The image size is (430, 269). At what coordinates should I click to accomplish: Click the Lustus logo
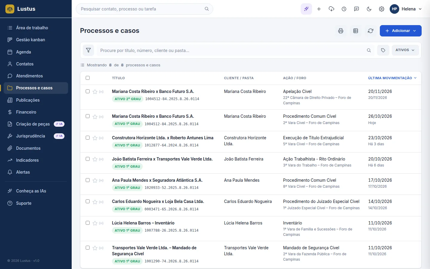coord(20,9)
